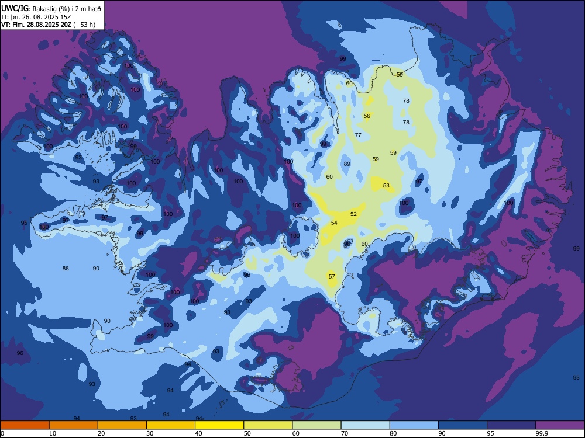Click the dark orange 0–10 legend swatch
585x438 pixels.
pos(25,425)
